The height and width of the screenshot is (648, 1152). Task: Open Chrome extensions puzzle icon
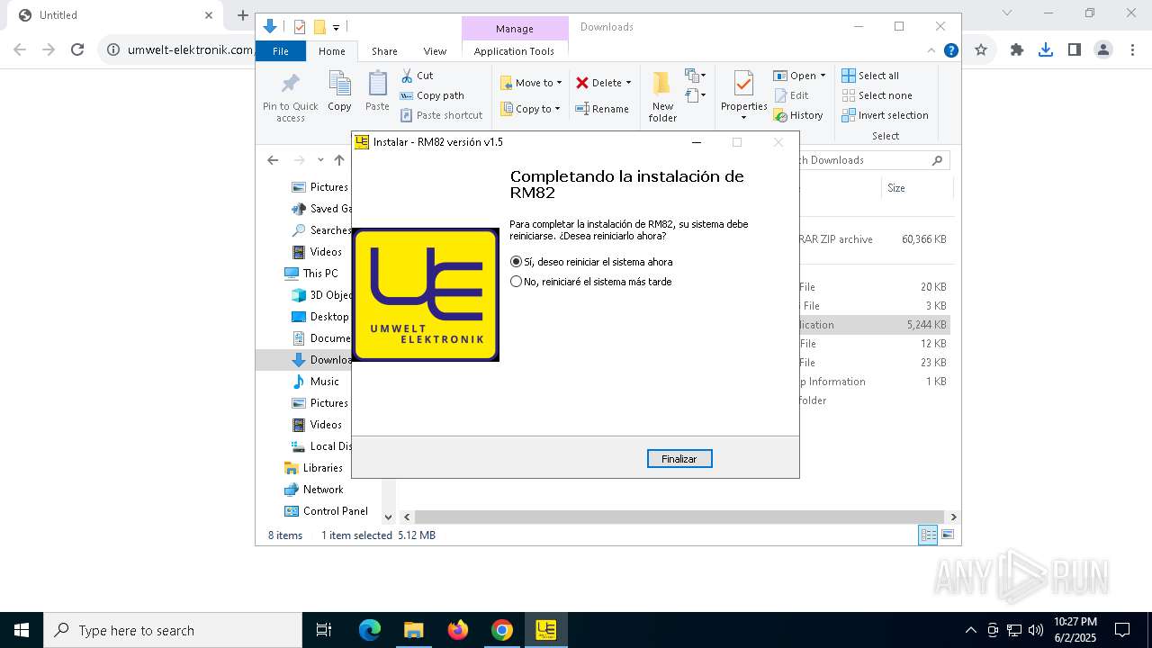[x=1017, y=50]
